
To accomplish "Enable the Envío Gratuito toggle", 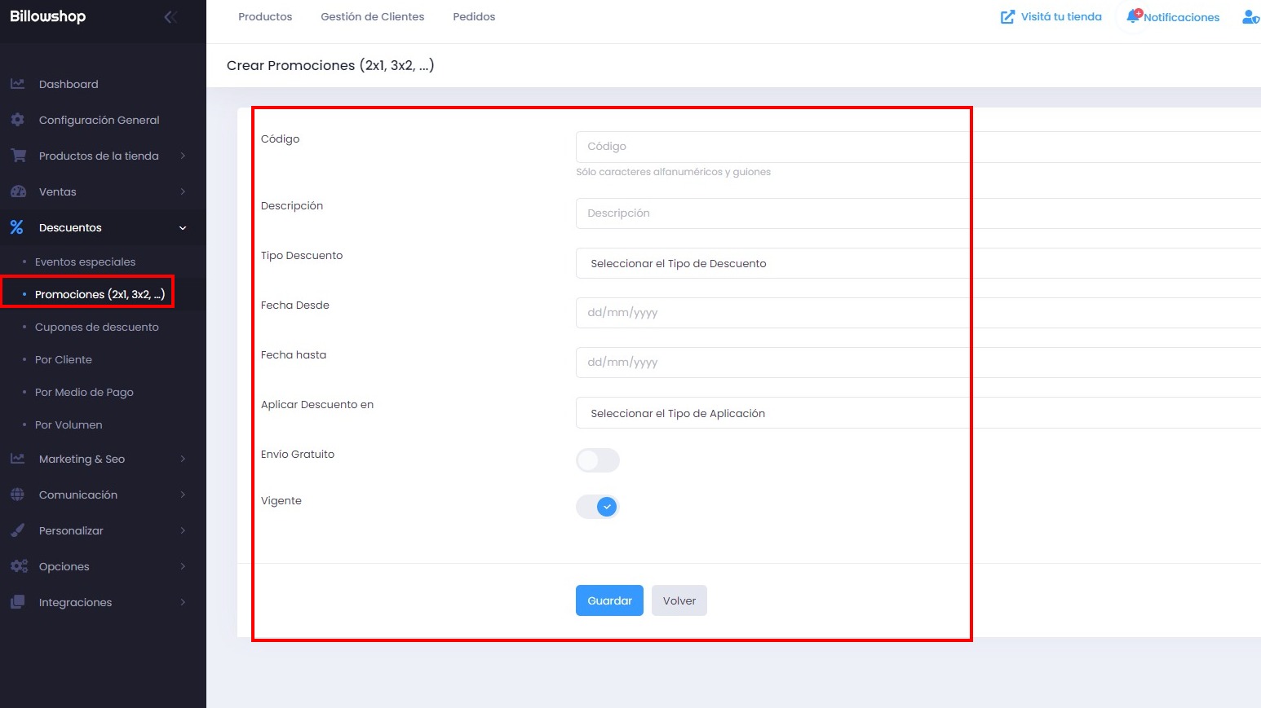I will [x=598, y=460].
